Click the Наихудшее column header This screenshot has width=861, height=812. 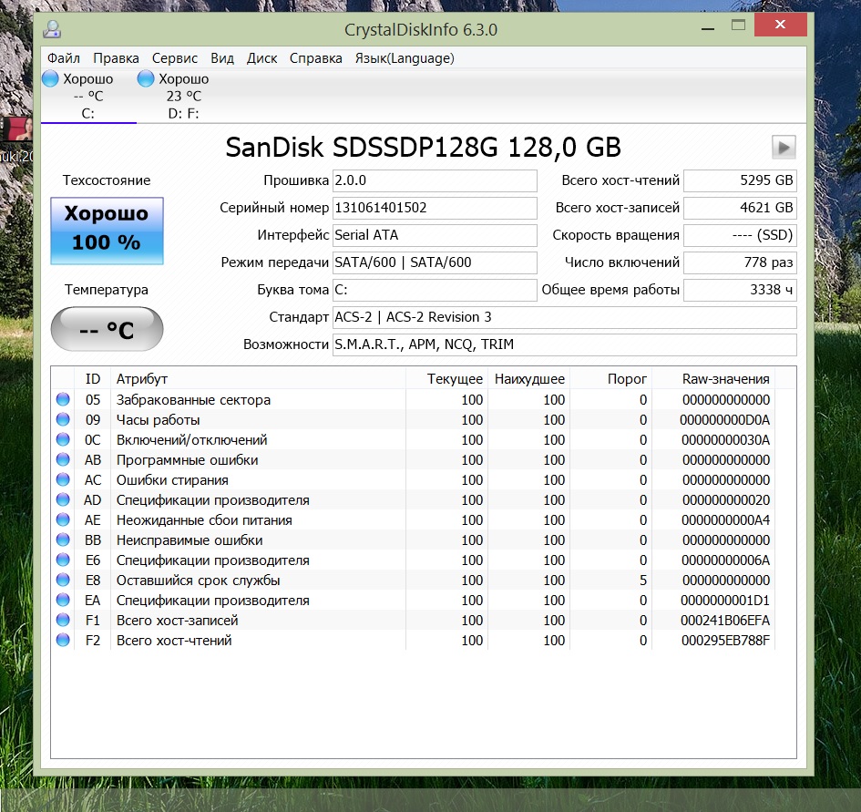tap(528, 378)
